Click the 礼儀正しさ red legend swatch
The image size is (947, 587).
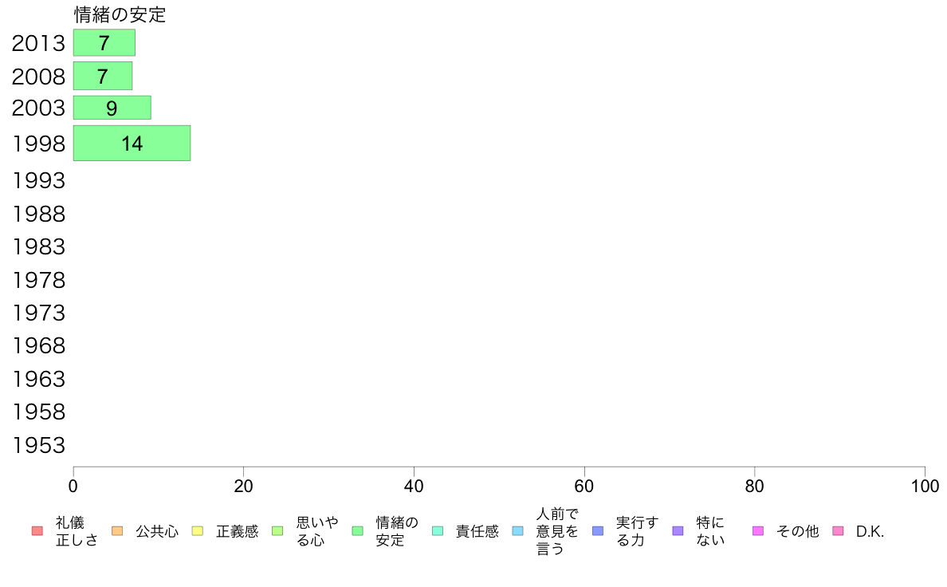(37, 531)
